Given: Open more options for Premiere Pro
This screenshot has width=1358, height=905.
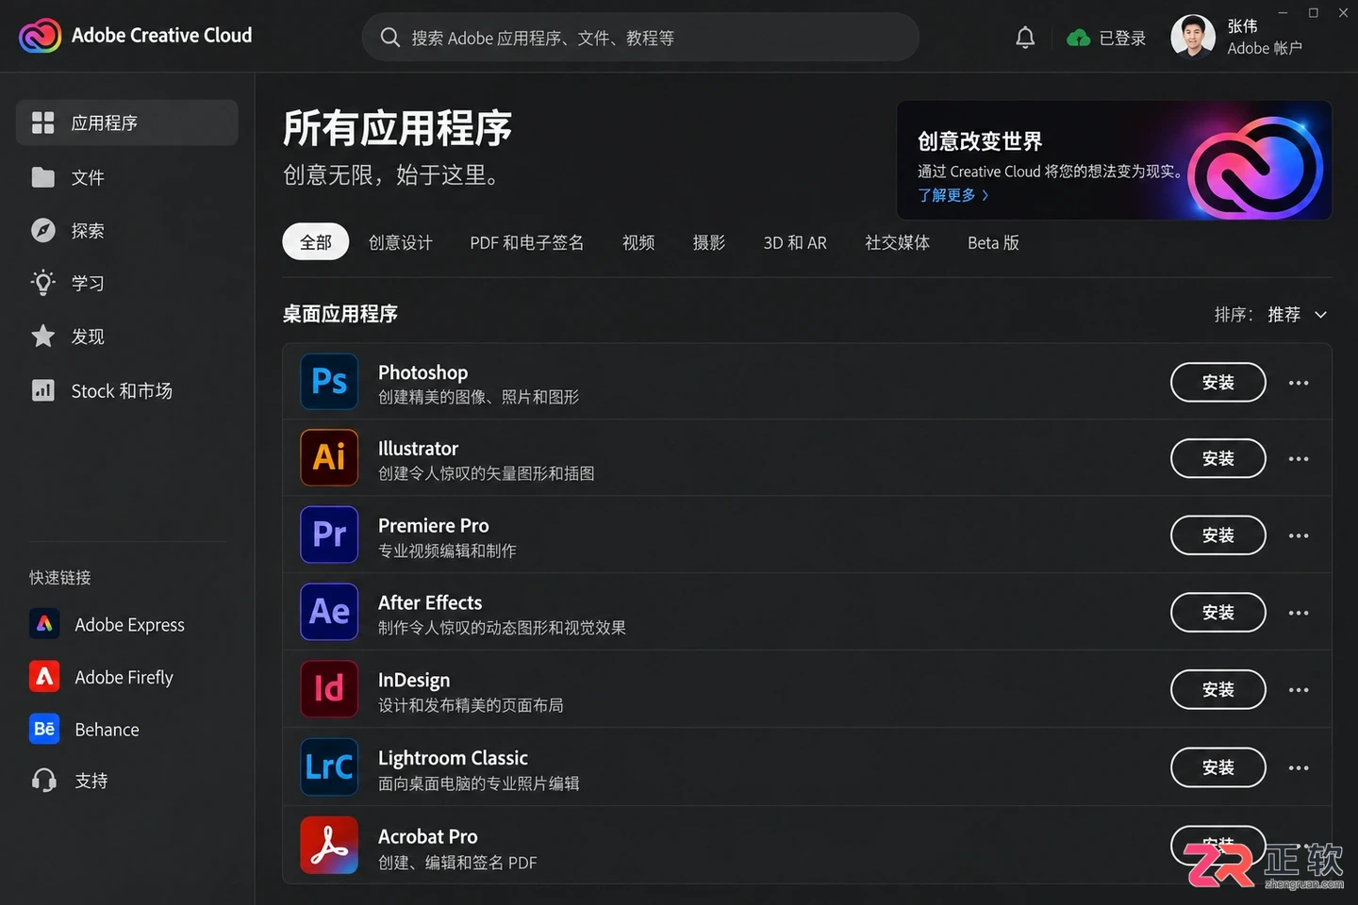Looking at the screenshot, I should pyautogui.click(x=1299, y=536).
